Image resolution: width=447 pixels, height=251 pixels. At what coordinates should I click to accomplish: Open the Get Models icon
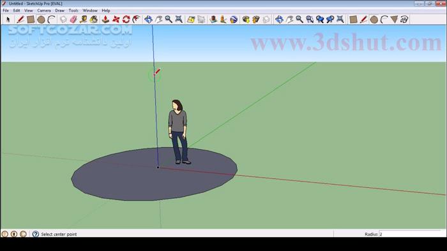click(x=246, y=19)
